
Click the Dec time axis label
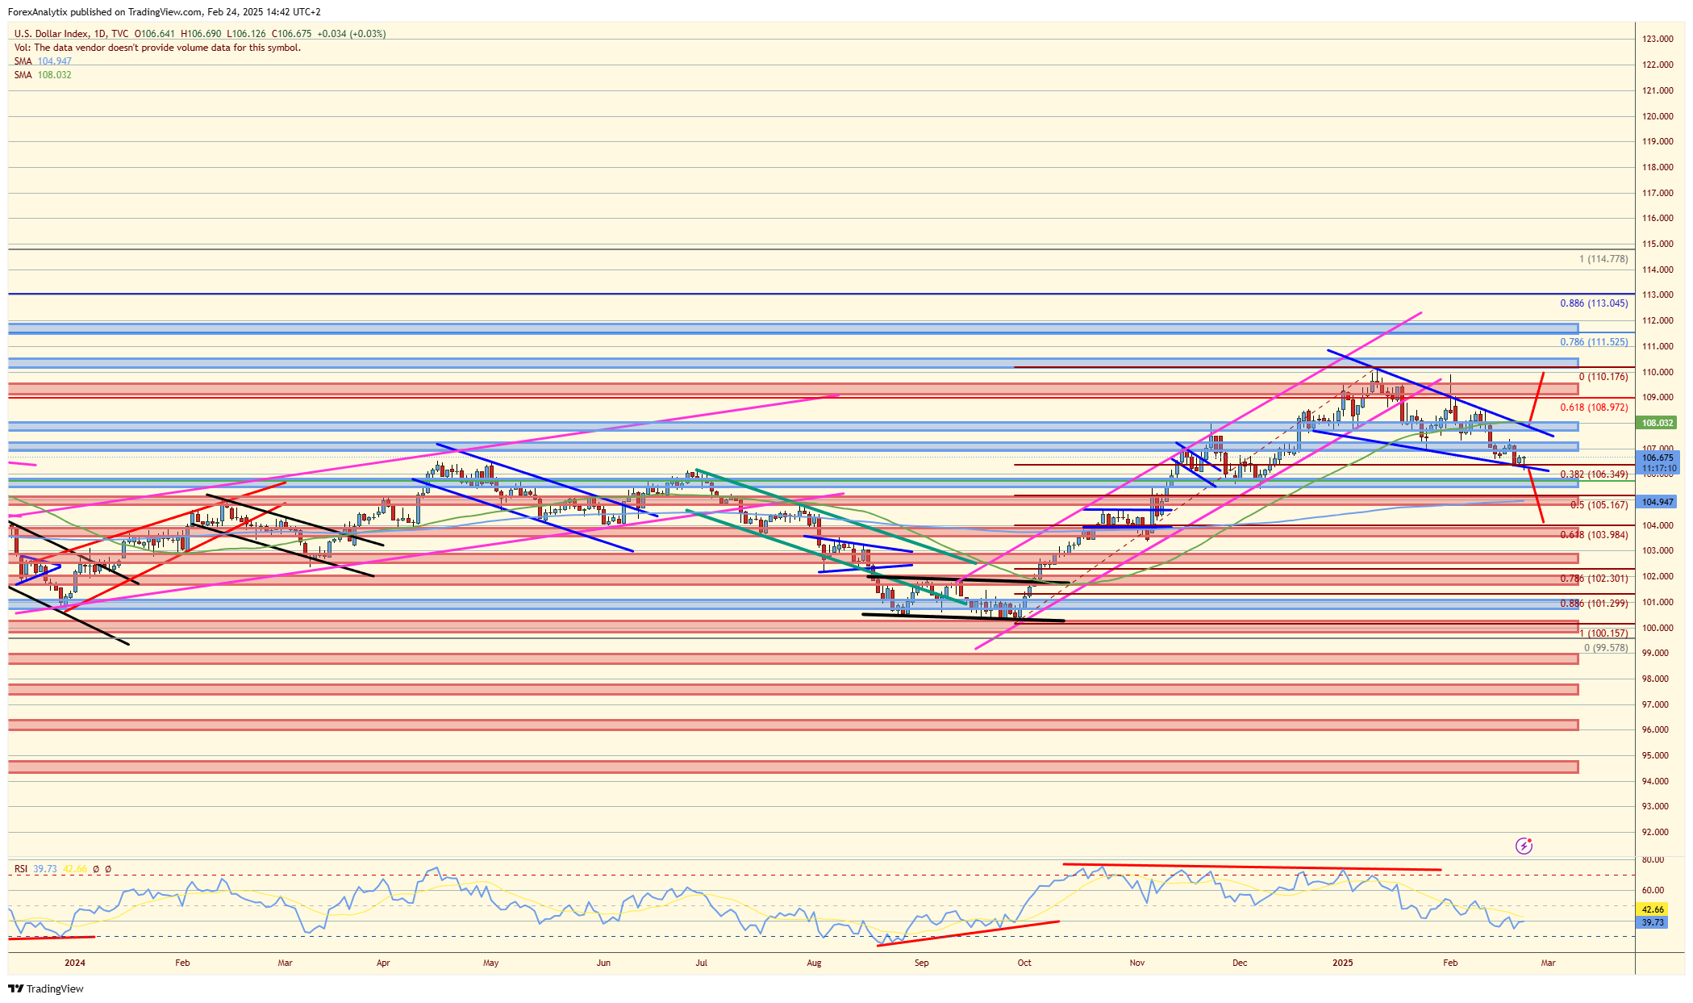click(x=1240, y=963)
